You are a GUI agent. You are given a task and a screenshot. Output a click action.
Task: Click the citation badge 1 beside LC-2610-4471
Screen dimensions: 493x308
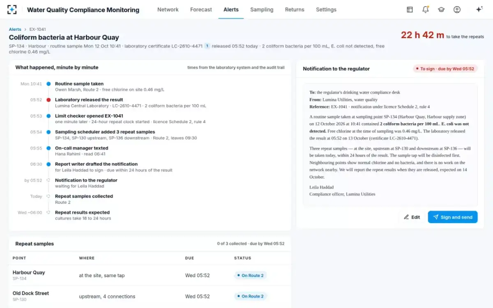click(x=207, y=46)
